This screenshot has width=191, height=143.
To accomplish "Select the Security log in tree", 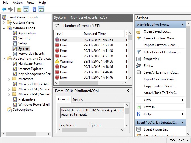I will 24,38.
